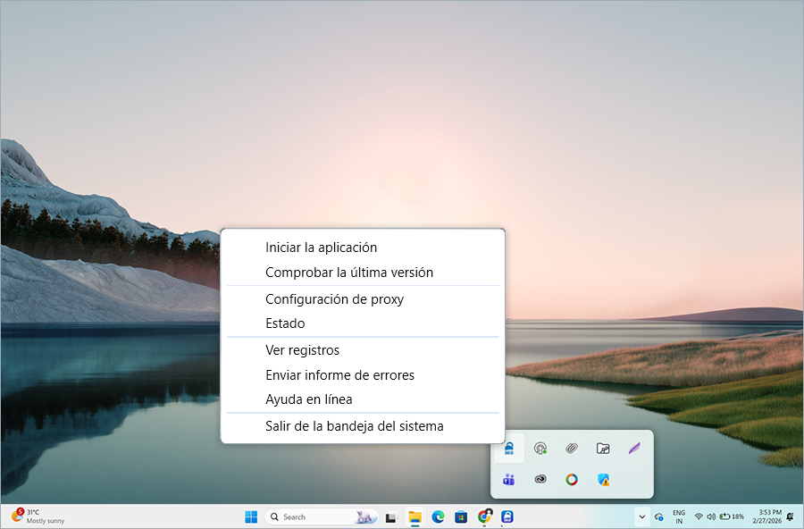Open Adobe Creative Cloud tray icon

(x=540, y=480)
